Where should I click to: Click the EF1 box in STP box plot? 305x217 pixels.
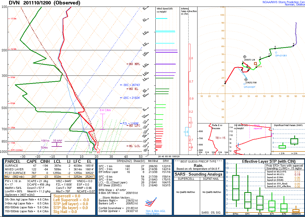pyautogui.click(x=272, y=206)
